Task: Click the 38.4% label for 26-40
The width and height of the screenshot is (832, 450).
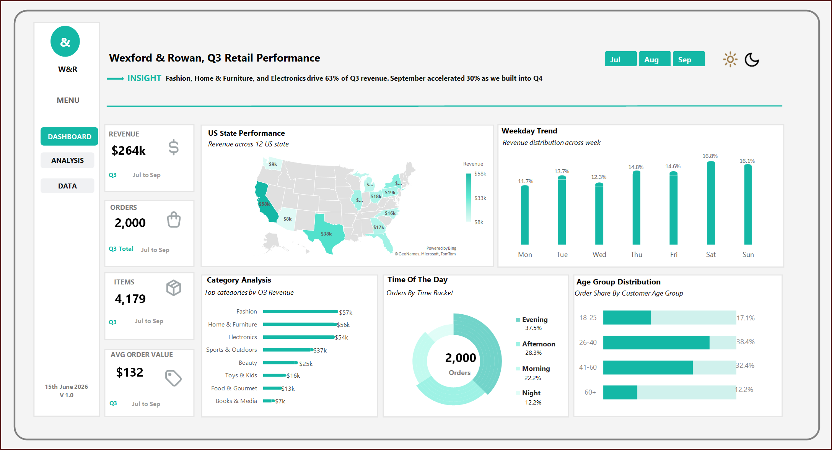Action: tap(746, 342)
